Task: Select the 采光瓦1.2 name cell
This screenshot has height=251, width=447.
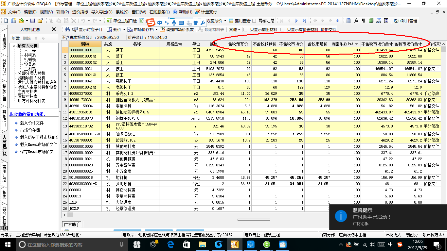Action: (137, 93)
